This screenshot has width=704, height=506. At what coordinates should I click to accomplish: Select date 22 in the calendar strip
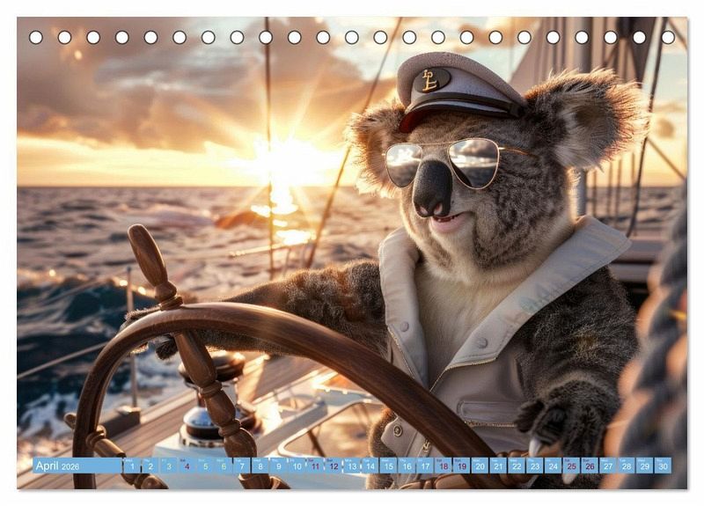[517, 466]
